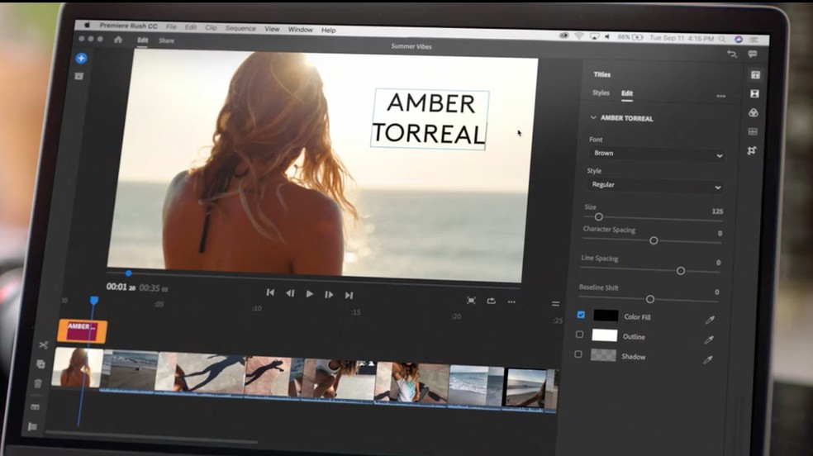Select the Edit workspace tab
813x456 pixels.
143,40
